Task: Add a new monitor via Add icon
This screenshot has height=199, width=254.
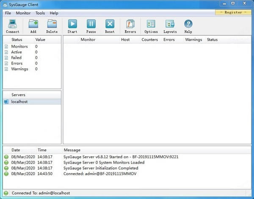Action: pos(33,26)
